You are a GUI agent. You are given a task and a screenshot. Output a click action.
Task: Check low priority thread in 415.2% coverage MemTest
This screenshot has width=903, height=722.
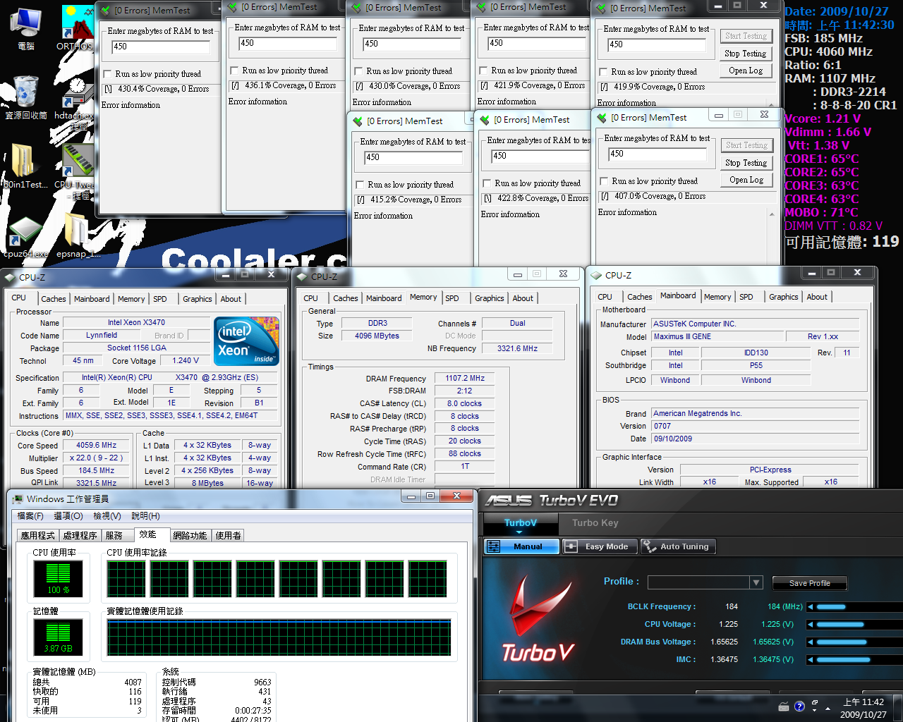point(360,185)
